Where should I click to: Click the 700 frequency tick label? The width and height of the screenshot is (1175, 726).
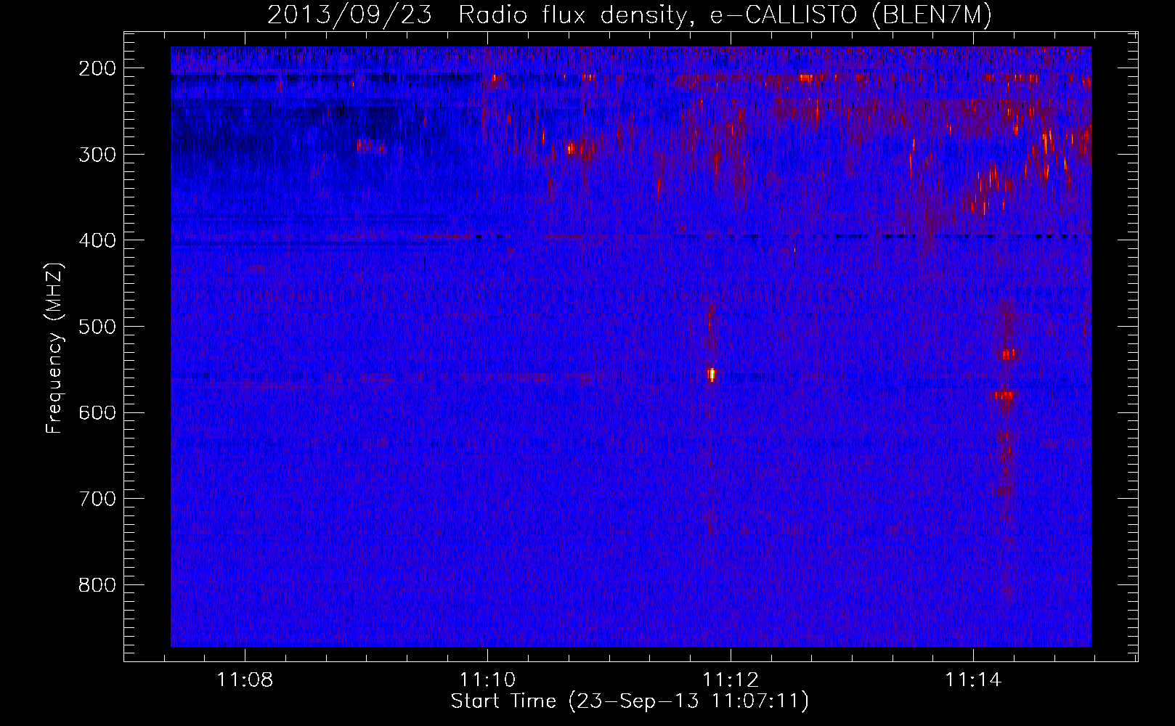tap(97, 499)
